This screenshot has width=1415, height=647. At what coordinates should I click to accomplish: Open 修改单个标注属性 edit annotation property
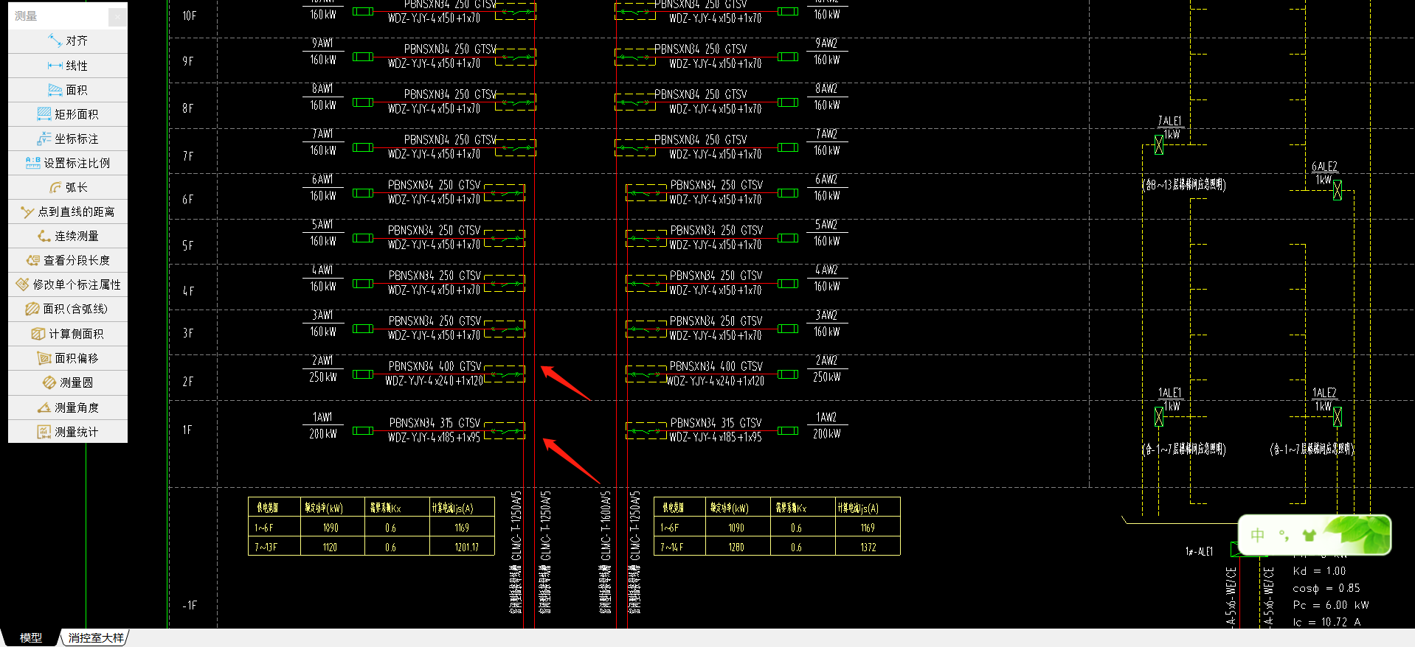68,284
